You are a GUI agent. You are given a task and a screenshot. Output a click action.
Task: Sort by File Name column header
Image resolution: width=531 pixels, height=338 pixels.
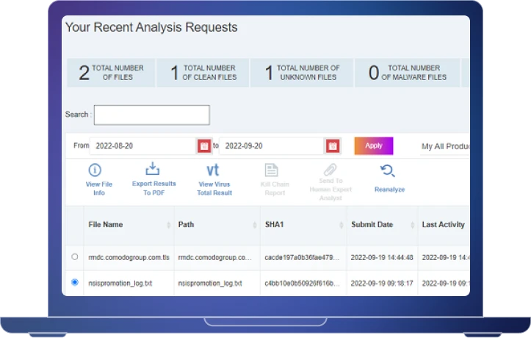(x=106, y=224)
